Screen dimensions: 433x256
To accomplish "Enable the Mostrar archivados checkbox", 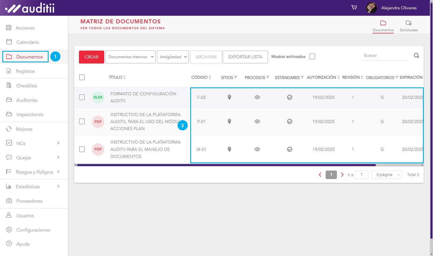I will [312, 56].
